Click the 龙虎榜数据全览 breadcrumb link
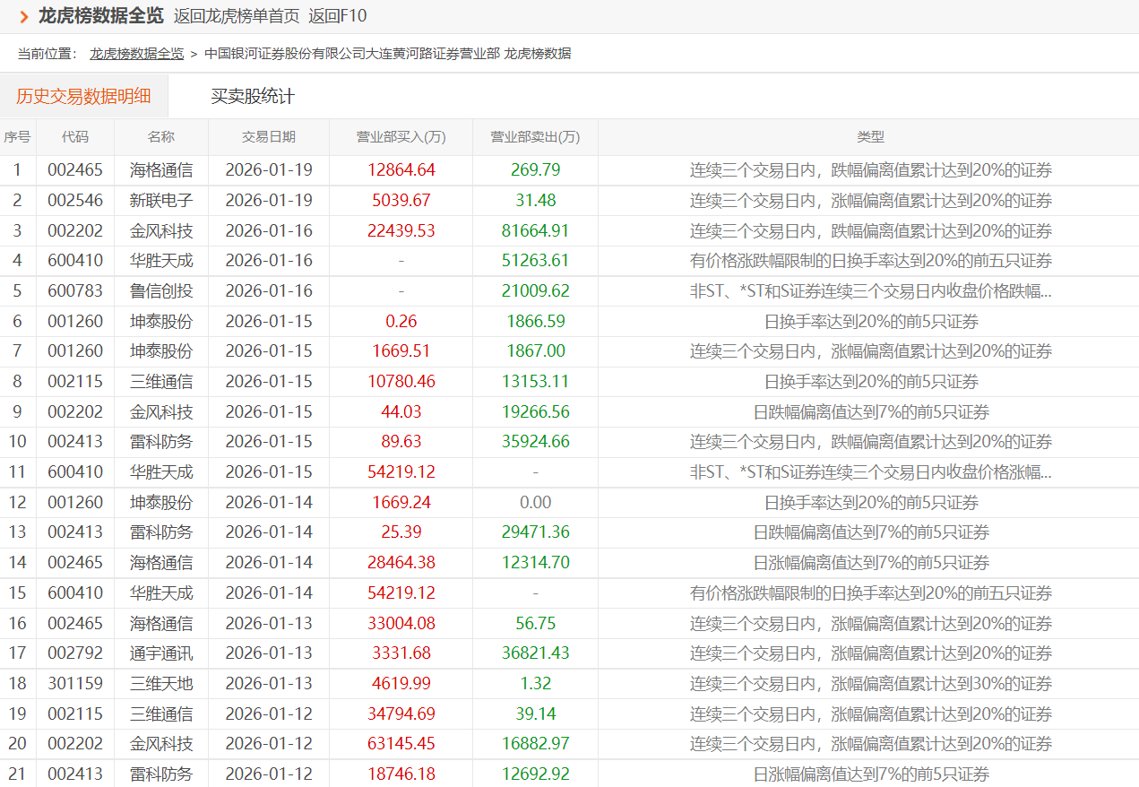The image size is (1139, 787). coord(136,54)
